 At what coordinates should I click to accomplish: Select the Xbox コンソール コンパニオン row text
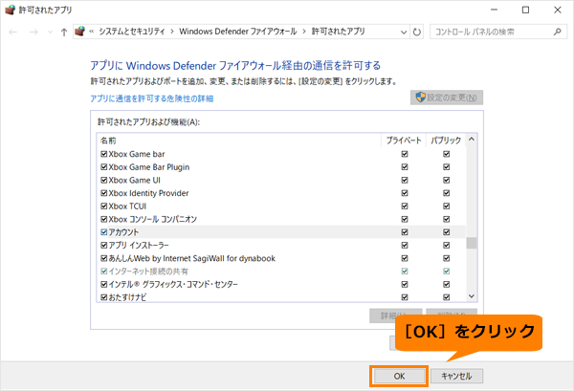153,219
